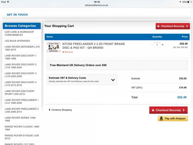Click the Amazon logo icon
193x145 pixels.
(161, 118)
